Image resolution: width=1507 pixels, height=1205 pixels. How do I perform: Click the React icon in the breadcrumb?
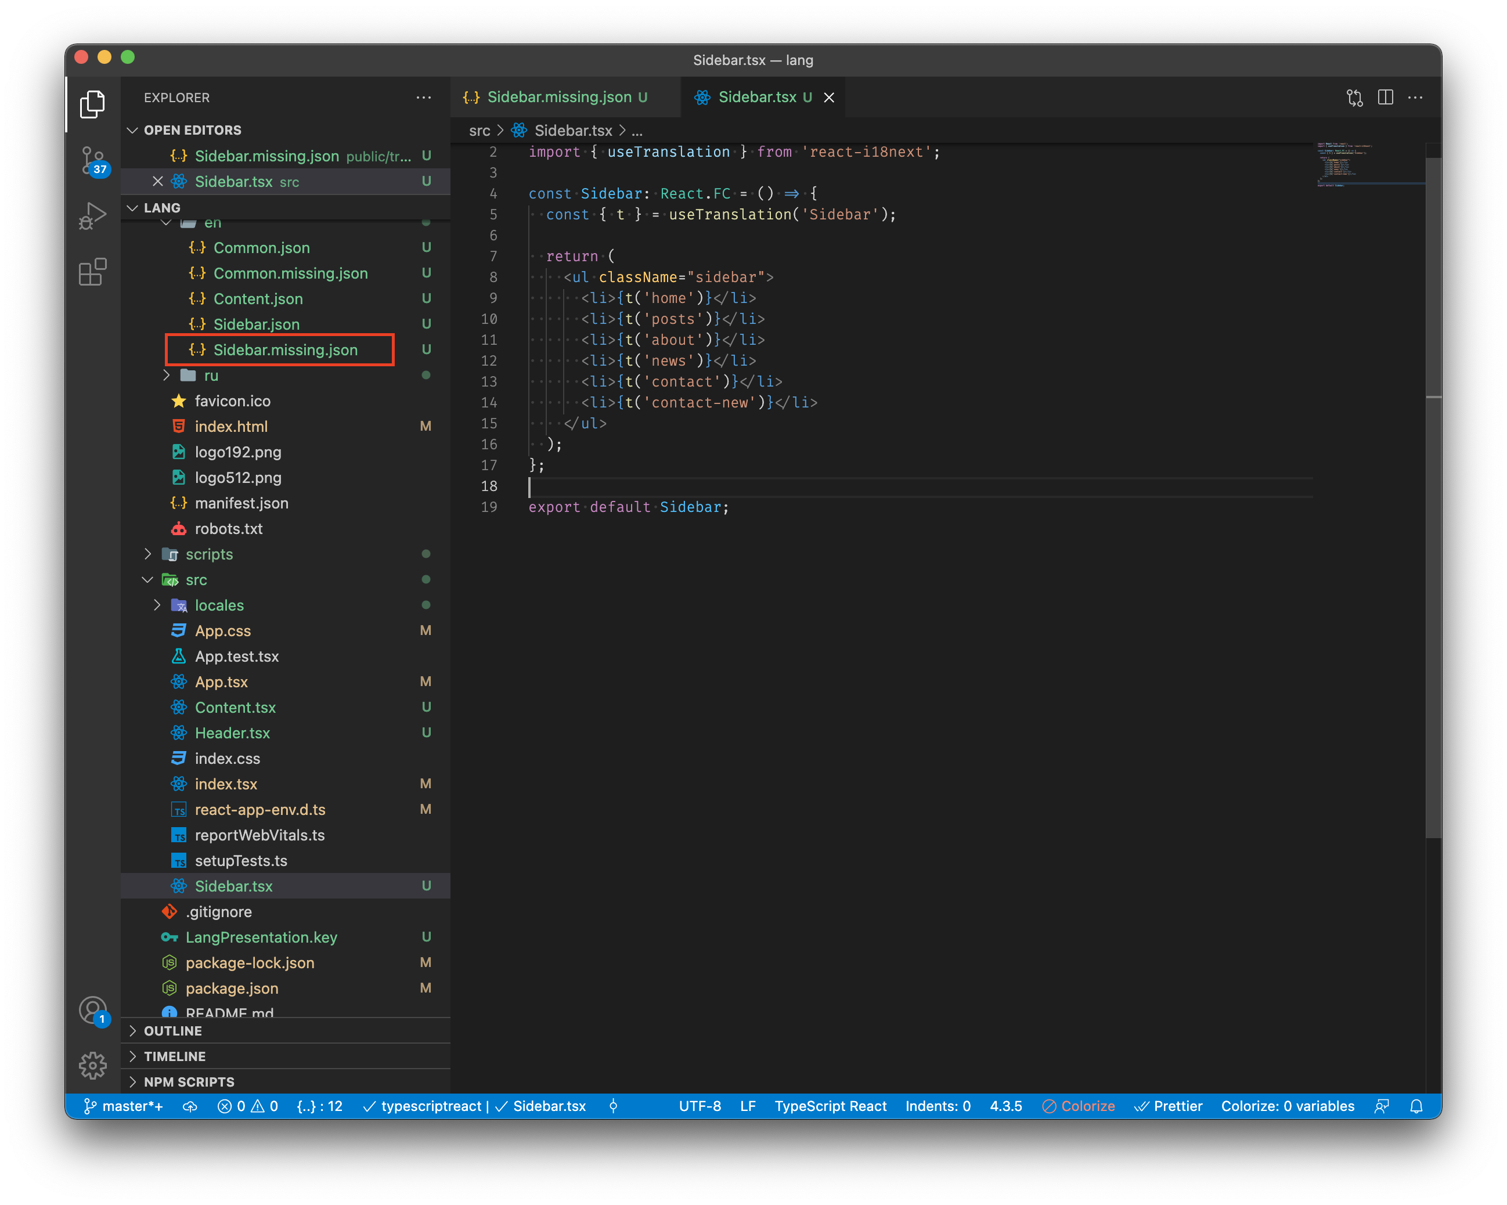(520, 130)
